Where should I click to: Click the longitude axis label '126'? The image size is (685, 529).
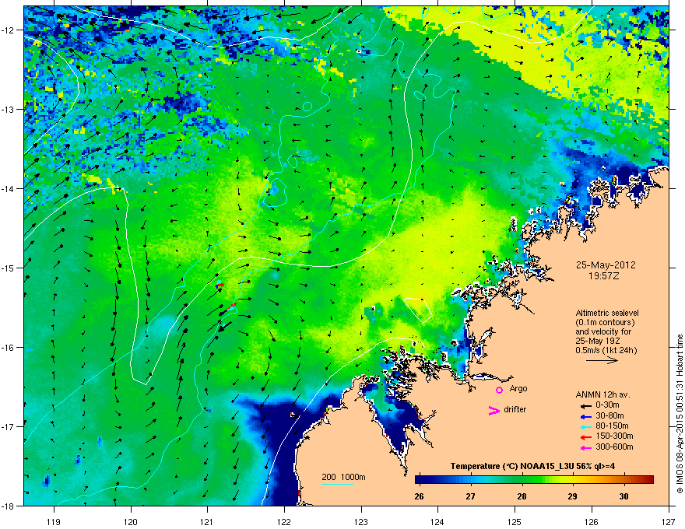pyautogui.click(x=592, y=521)
